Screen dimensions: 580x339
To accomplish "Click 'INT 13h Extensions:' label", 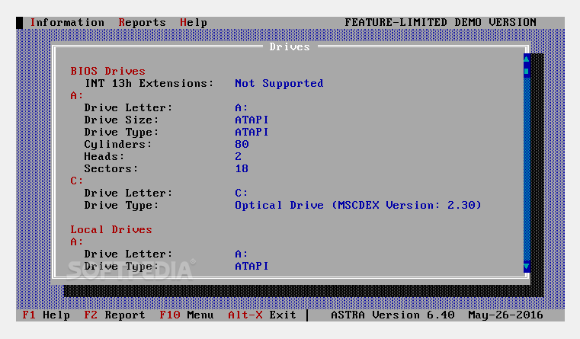I will (149, 84).
